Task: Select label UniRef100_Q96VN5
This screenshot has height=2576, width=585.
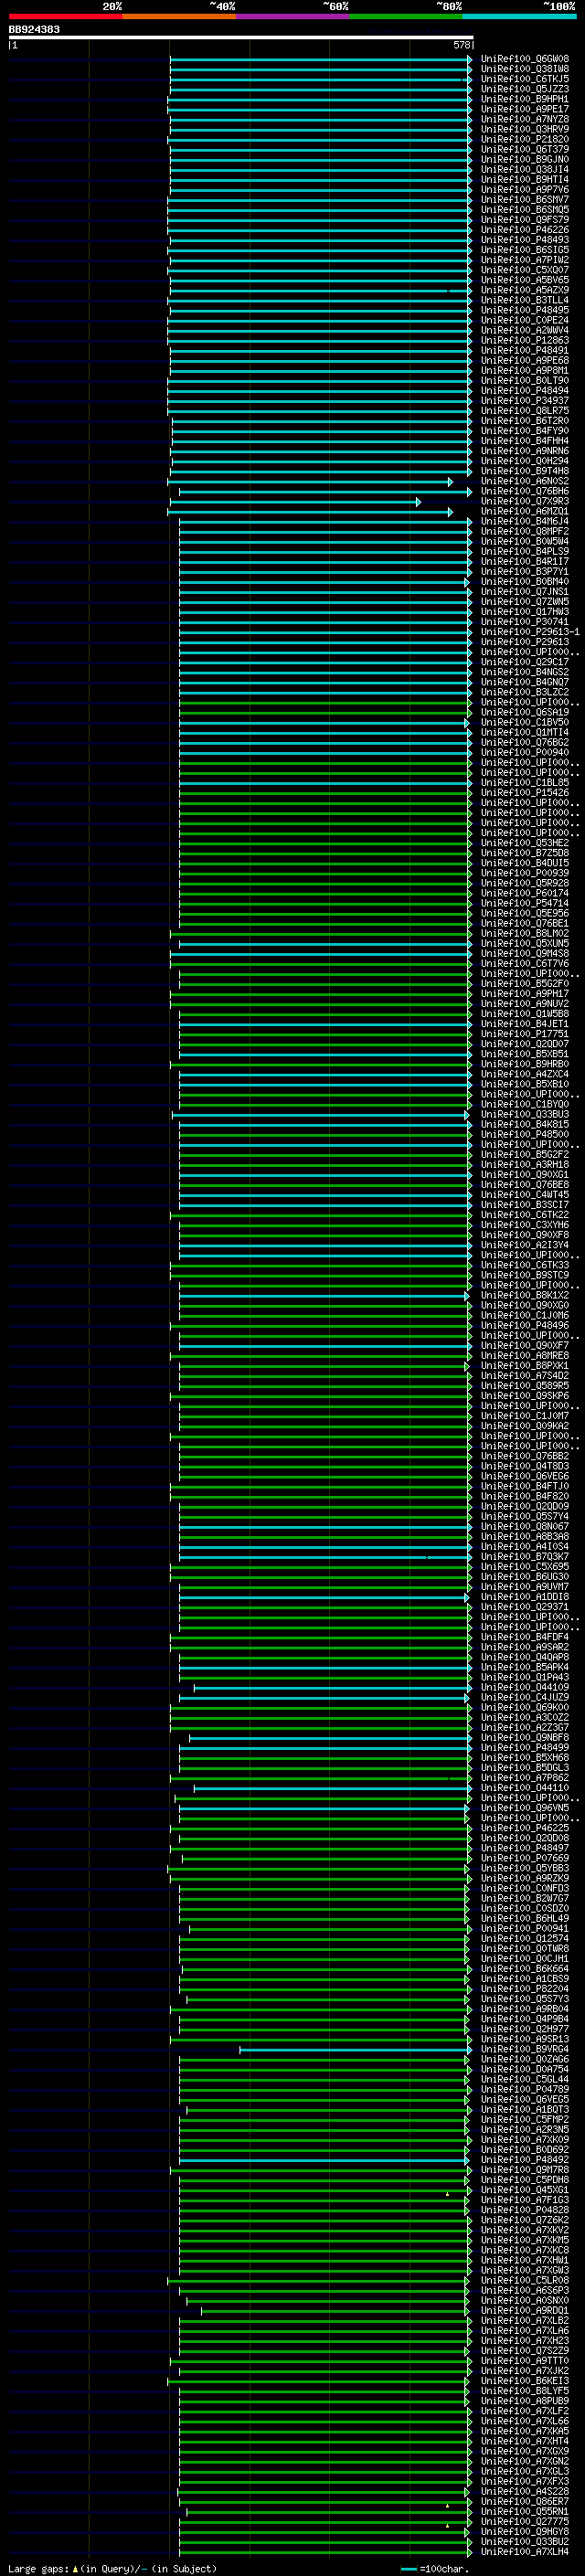Action: 525,1808
